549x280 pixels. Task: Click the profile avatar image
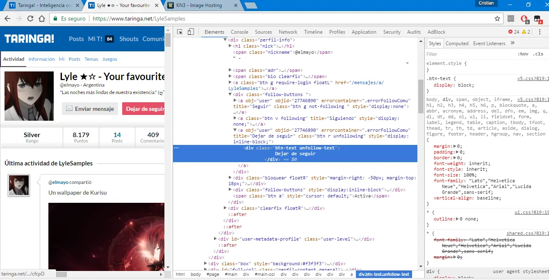tap(29, 96)
